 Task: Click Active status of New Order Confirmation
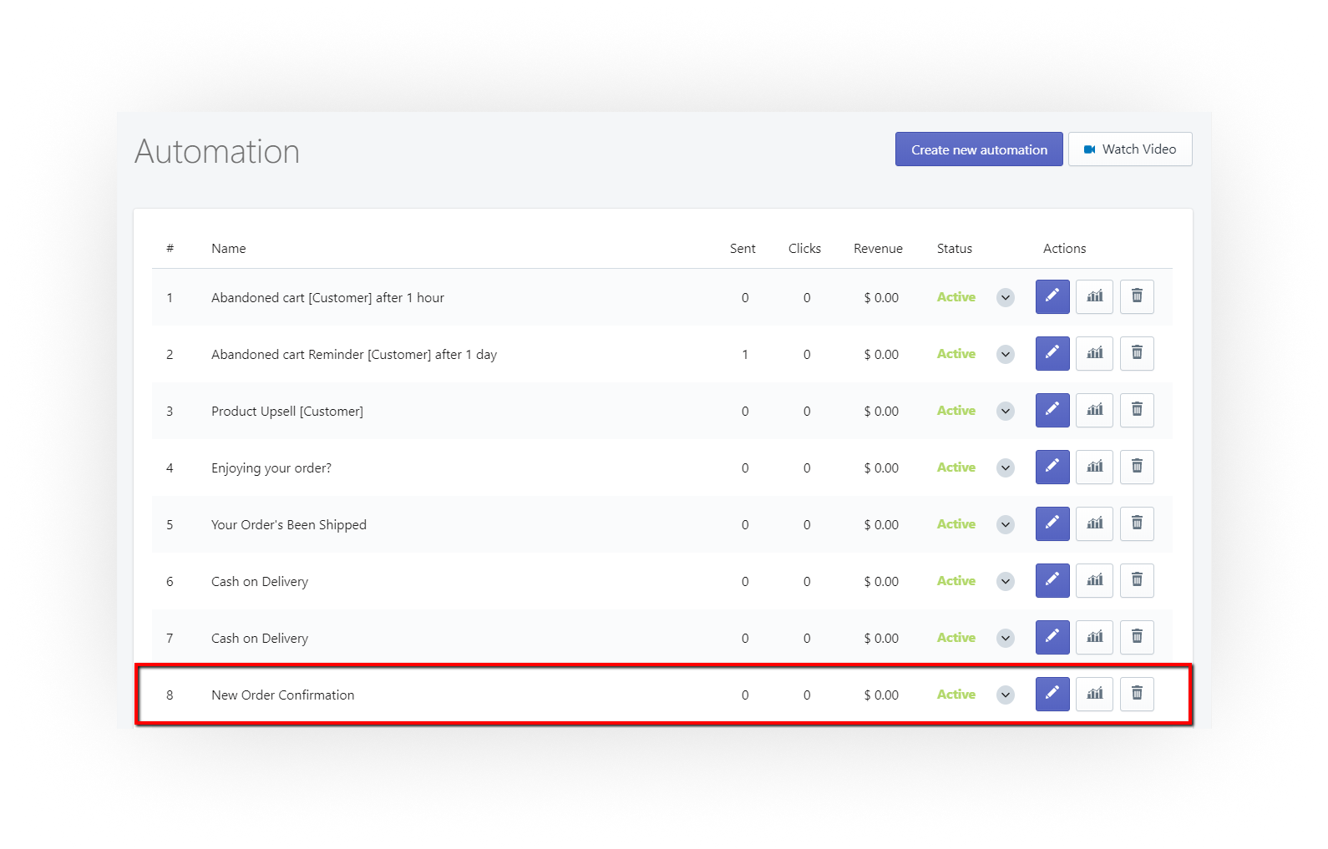coord(956,695)
